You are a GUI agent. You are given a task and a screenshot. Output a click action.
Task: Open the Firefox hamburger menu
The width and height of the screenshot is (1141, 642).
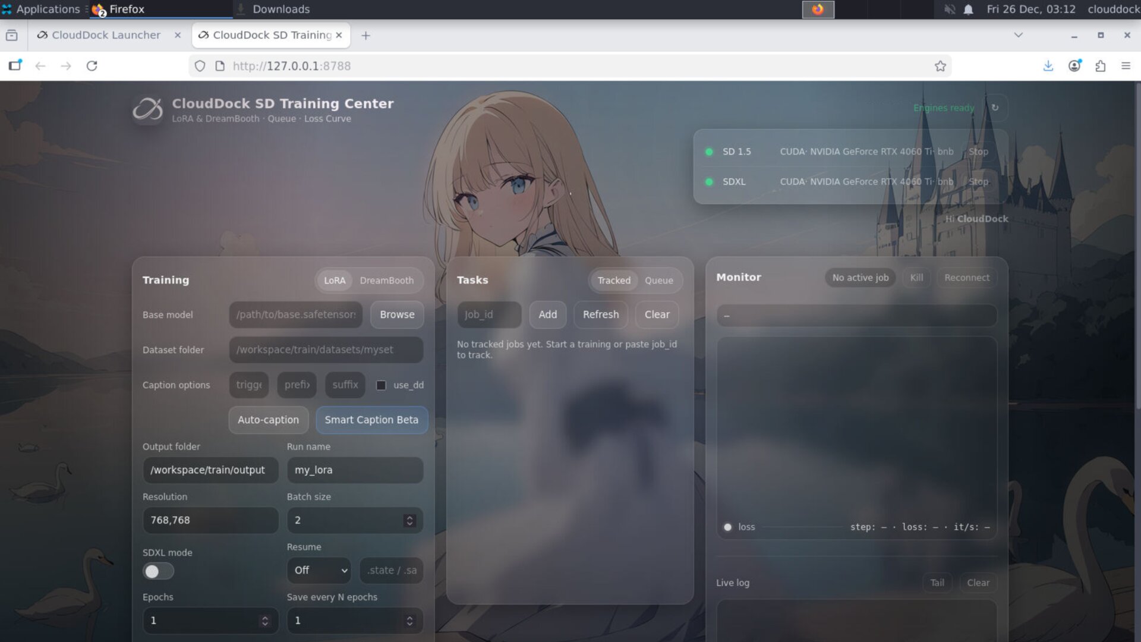click(x=1127, y=66)
